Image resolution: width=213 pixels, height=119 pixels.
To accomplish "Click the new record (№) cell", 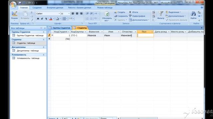I will [62, 39].
